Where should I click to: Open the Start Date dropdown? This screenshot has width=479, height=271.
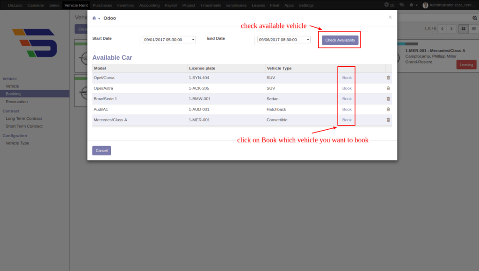193,39
